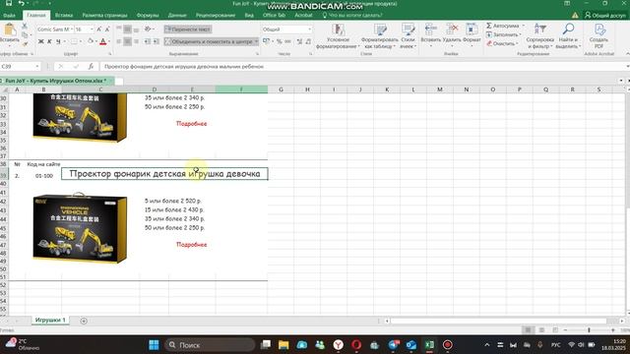
Task: Apply percent style format
Action: 280,41
